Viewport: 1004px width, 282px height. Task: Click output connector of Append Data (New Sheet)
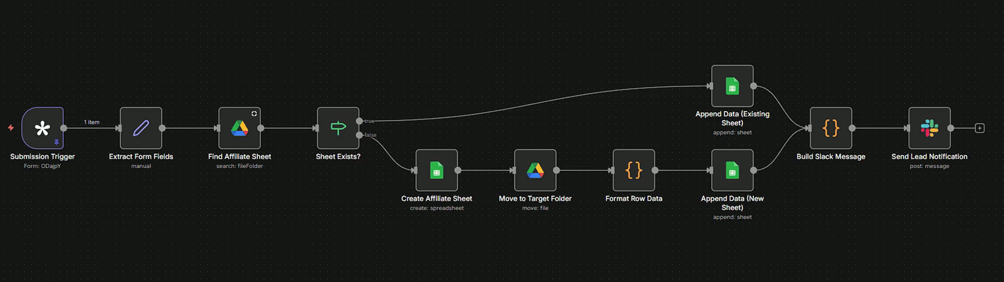754,170
